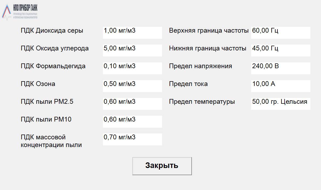Click the Верхняя граница частоты label
Image resolution: width=321 pixels, height=190 pixels.
209,31
